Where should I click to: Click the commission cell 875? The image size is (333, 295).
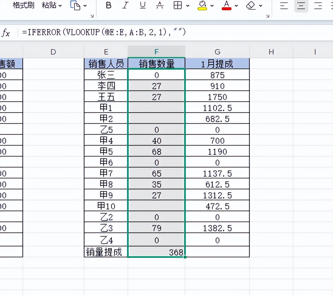pos(217,74)
